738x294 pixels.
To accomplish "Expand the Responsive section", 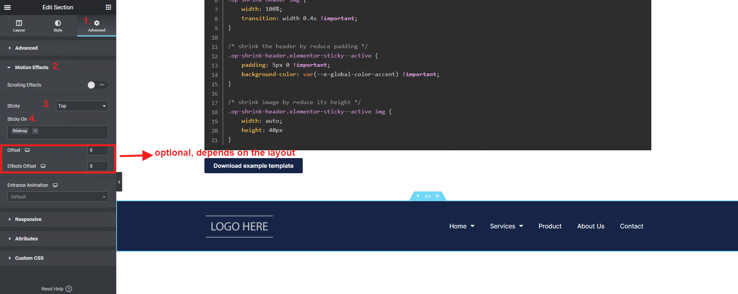I will [x=28, y=219].
